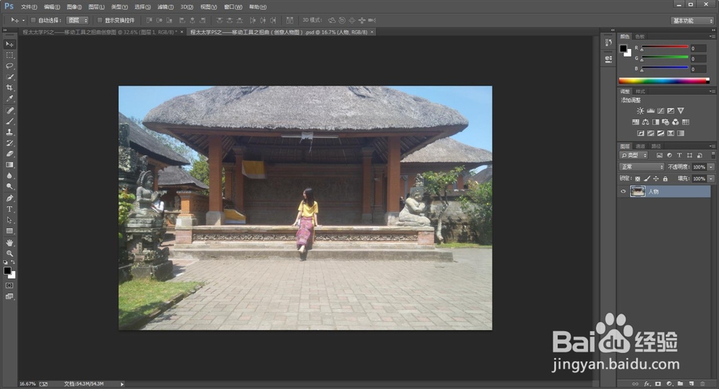Select the Rectangle shape tool
Image resolution: width=719 pixels, height=389 pixels.
tap(9, 232)
